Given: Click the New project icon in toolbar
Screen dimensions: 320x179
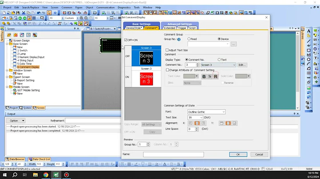Looking at the screenshot, I should pos(4,13).
